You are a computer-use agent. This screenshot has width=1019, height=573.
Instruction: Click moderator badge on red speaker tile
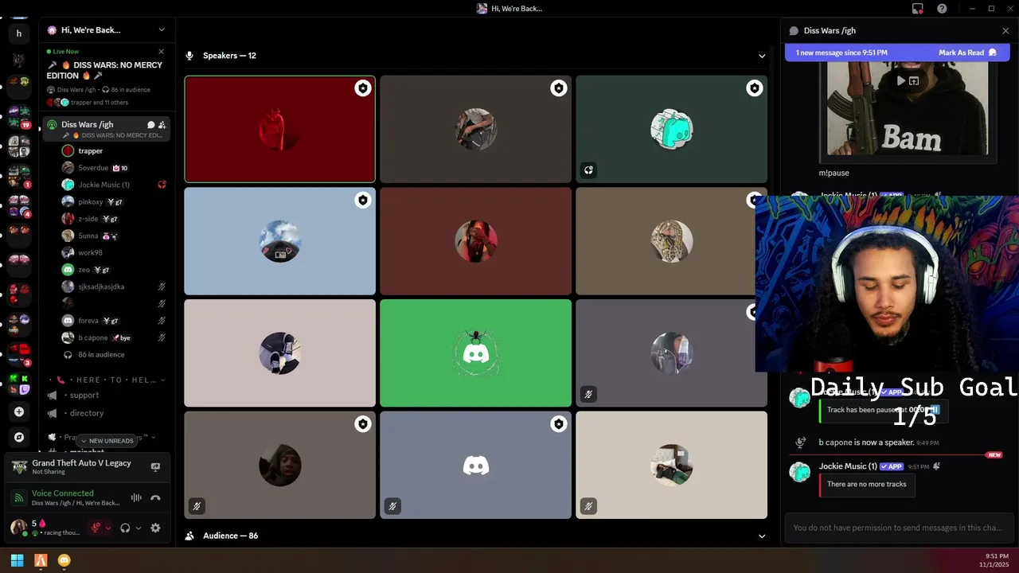[x=363, y=88]
